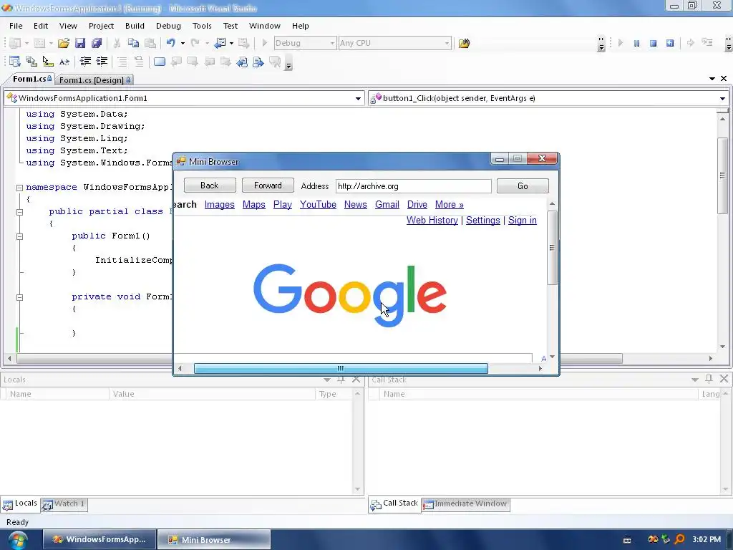The image size is (733, 550).
Task: Switch to the Form1.cs [Design] tab
Action: pos(95,80)
